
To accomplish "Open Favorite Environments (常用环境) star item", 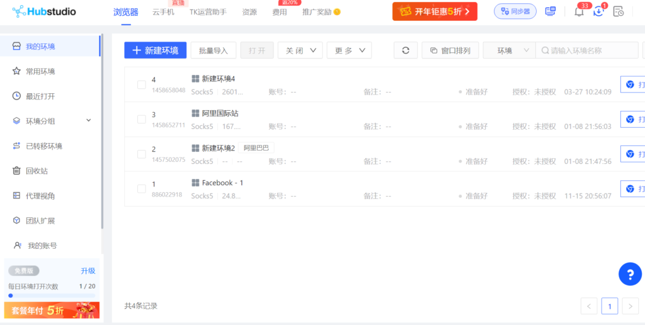I will click(40, 71).
